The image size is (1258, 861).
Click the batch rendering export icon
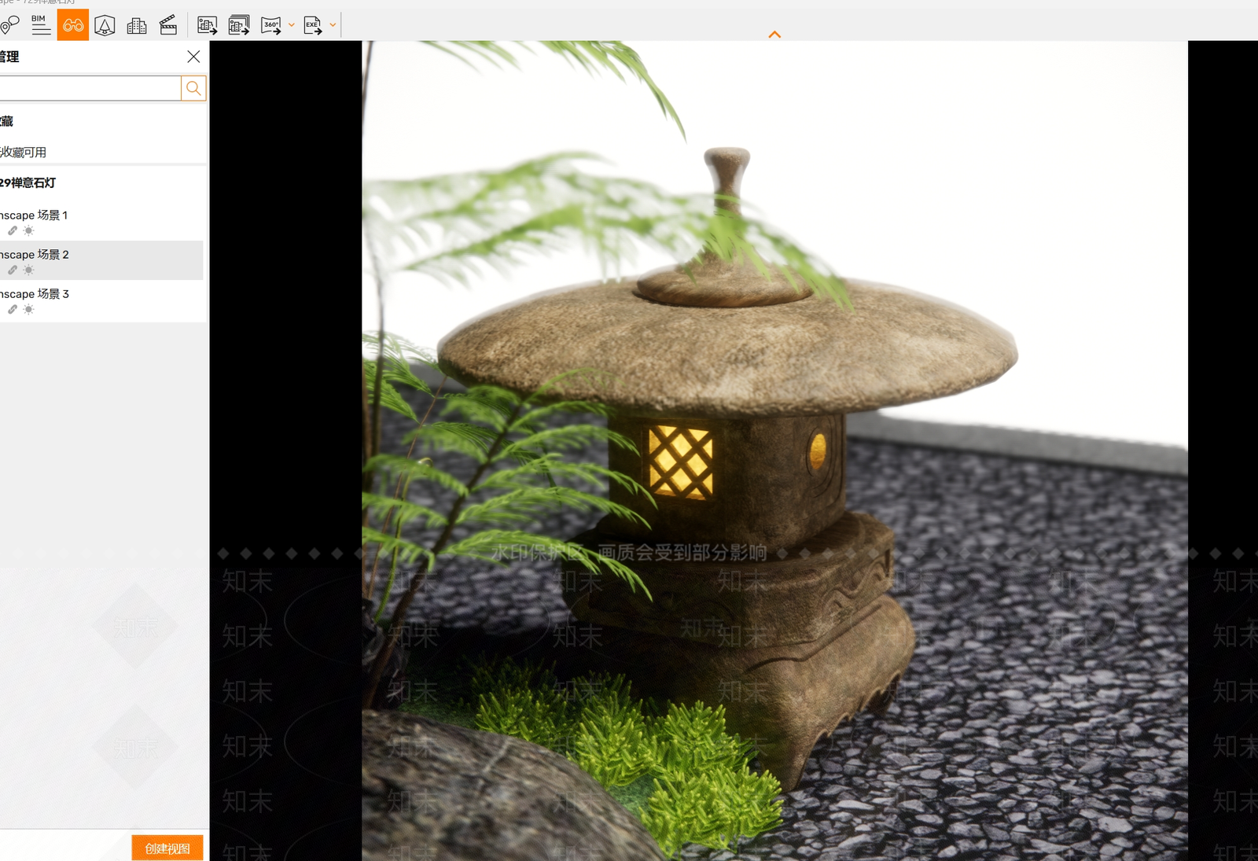click(x=239, y=25)
